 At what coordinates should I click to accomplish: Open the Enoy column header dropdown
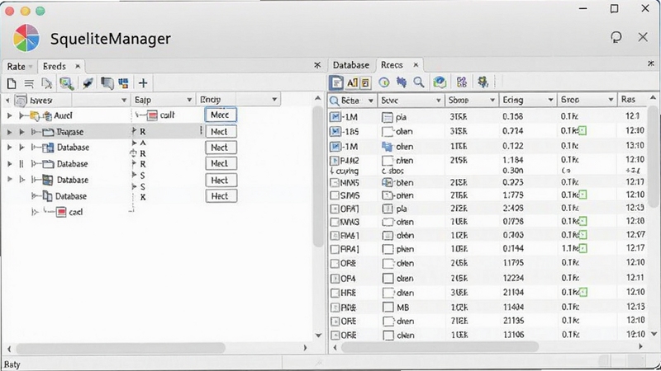pos(274,99)
